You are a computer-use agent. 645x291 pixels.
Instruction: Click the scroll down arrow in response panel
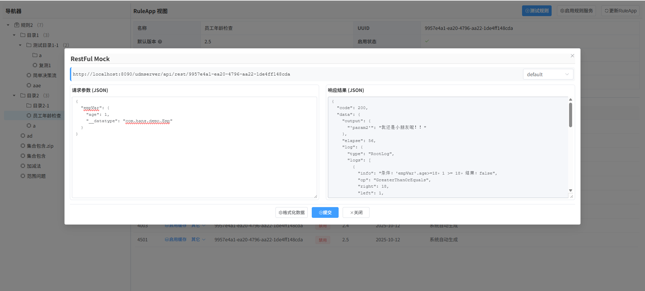(570, 190)
